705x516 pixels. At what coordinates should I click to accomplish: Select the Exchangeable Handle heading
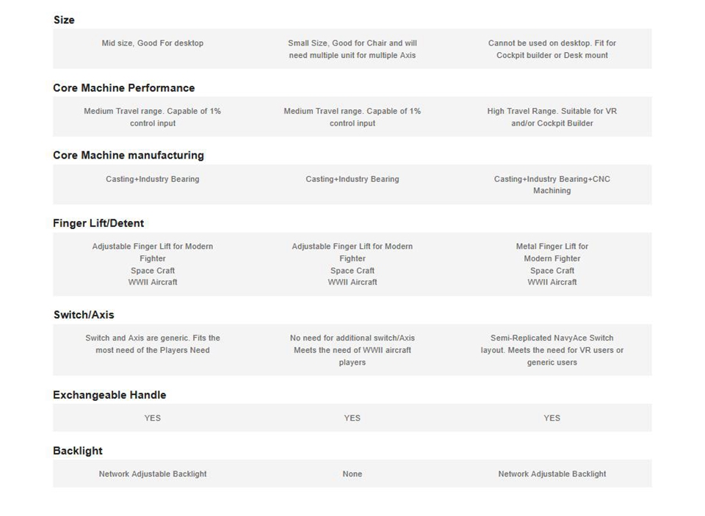pos(109,395)
